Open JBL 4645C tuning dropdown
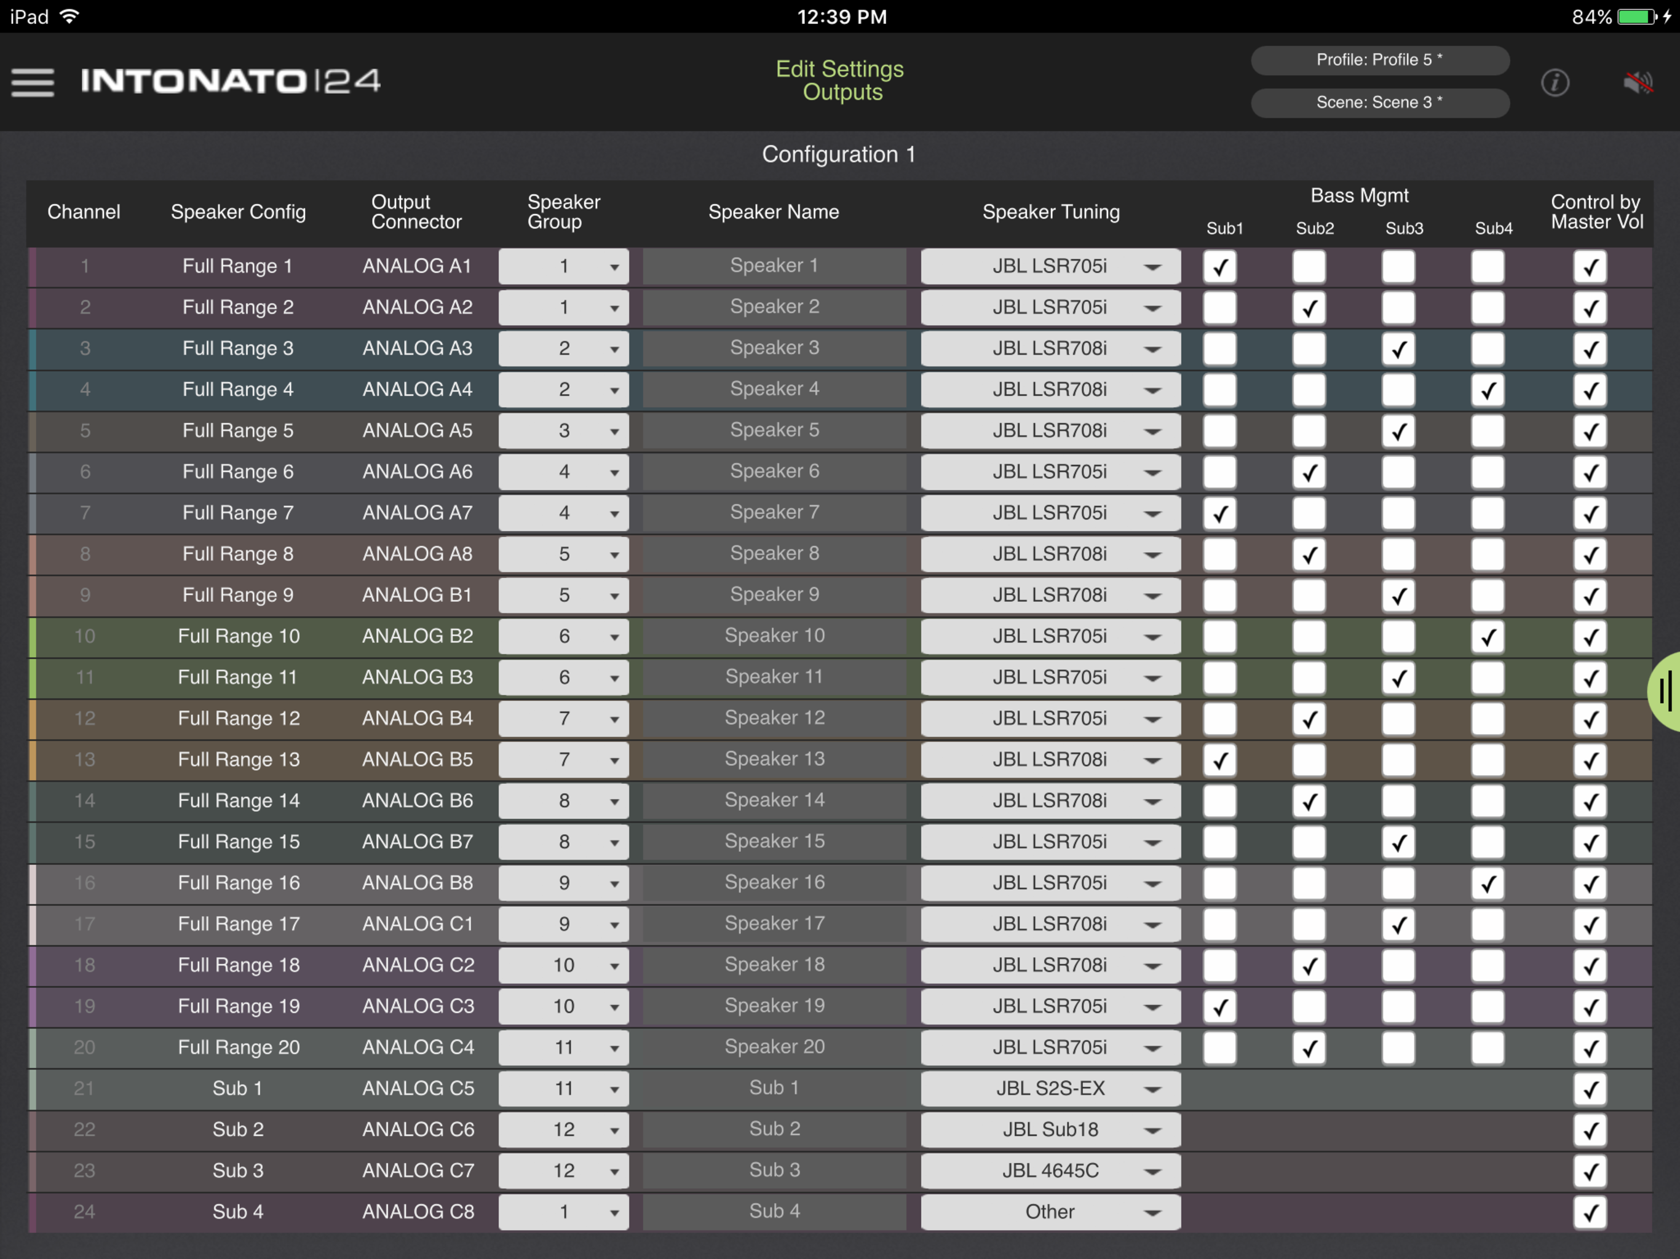Viewport: 1680px width, 1259px height. pyautogui.click(x=1050, y=1170)
